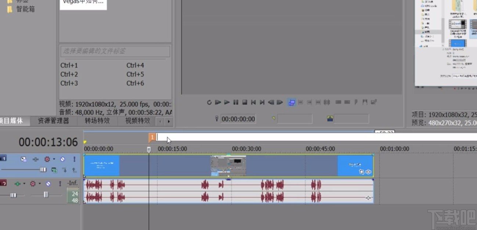Expand the automation dropdown arrow on video track 1
The width and height of the screenshot is (477, 230).
[x=54, y=159]
